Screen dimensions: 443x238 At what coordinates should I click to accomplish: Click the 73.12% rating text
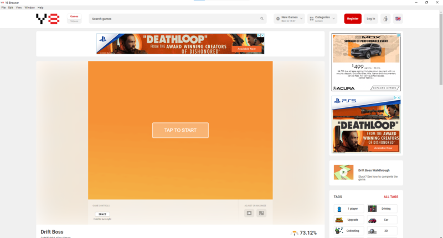coord(308,233)
